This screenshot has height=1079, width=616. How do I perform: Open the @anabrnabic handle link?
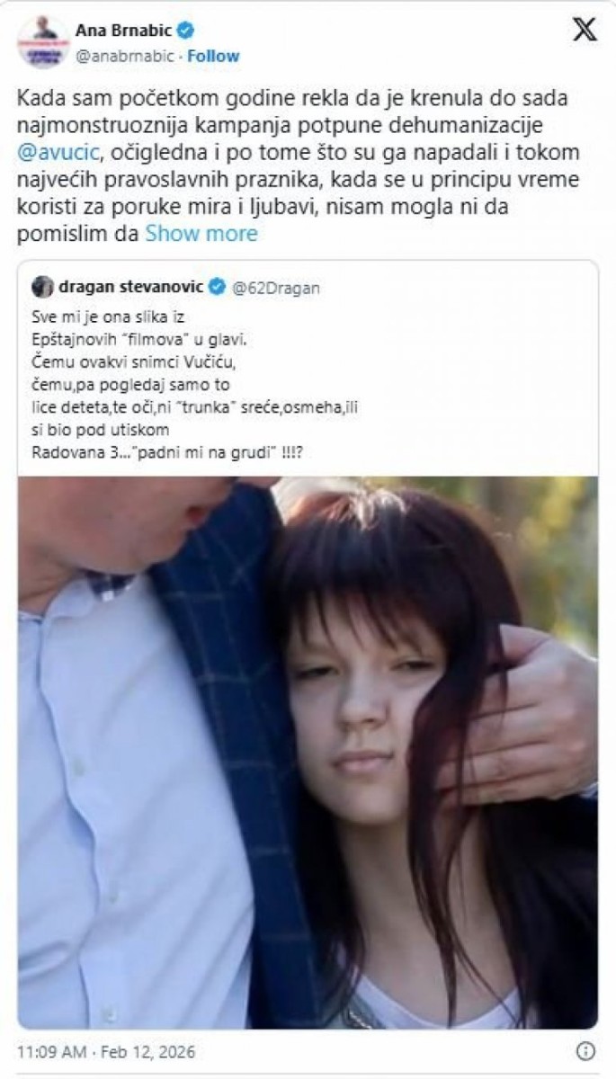pyautogui.click(x=125, y=54)
